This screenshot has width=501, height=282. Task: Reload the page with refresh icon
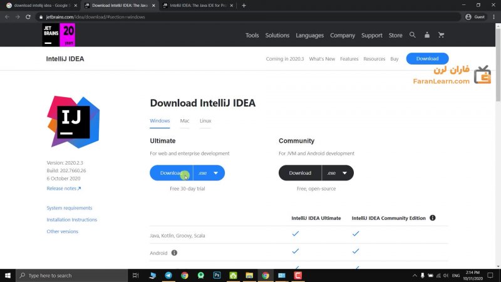click(x=28, y=17)
